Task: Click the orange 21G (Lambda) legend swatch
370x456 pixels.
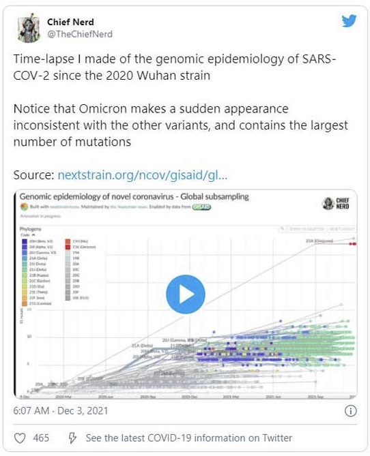Action: coord(25,303)
